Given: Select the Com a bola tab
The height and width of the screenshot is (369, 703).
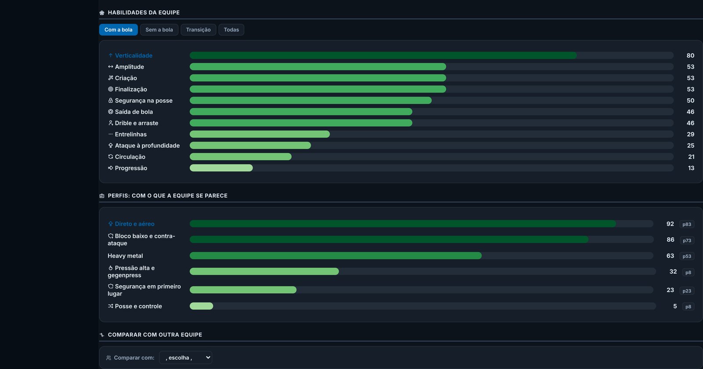Looking at the screenshot, I should (118, 30).
